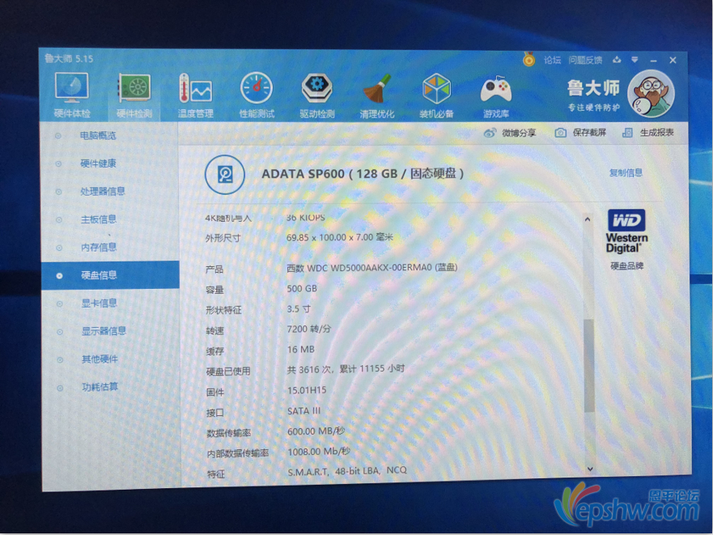Click firmware value 15.01H15

click(307, 390)
